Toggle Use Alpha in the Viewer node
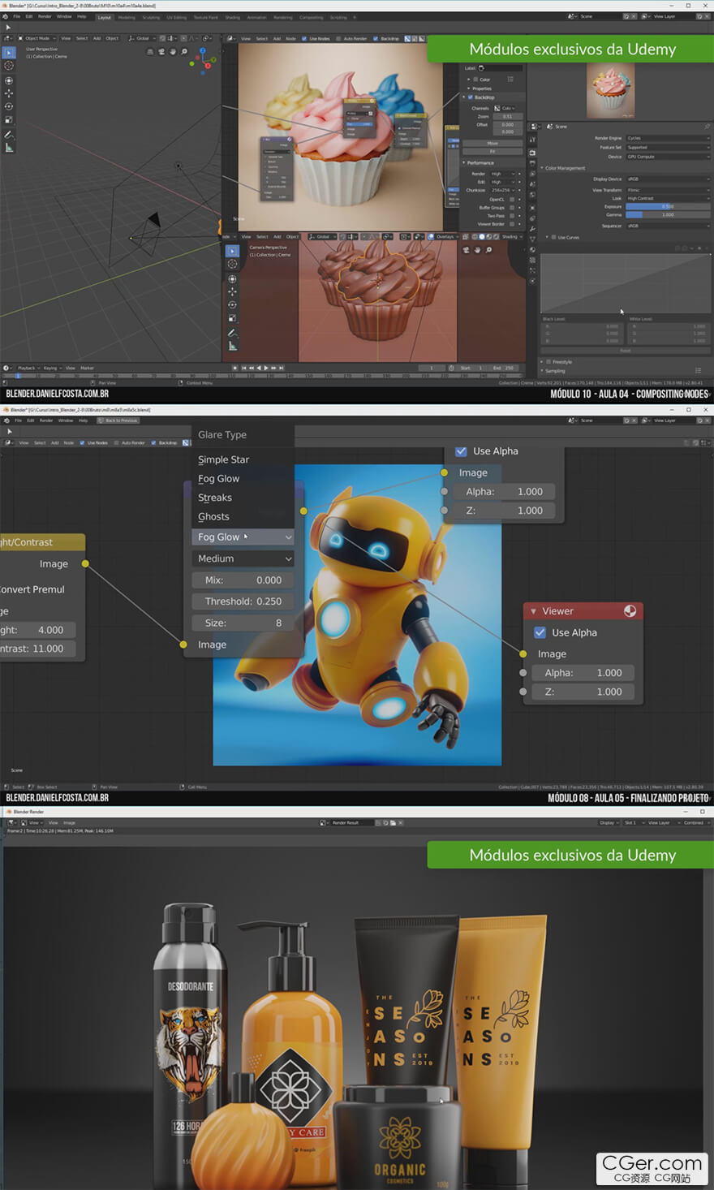Viewport: 714px width, 1190px height. [540, 632]
